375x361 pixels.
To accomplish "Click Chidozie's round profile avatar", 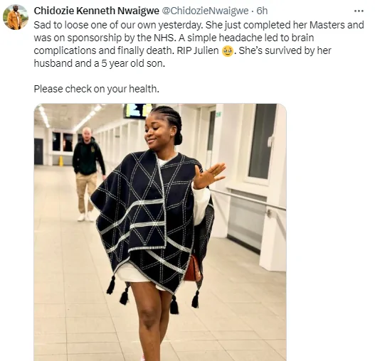I will 16,17.
